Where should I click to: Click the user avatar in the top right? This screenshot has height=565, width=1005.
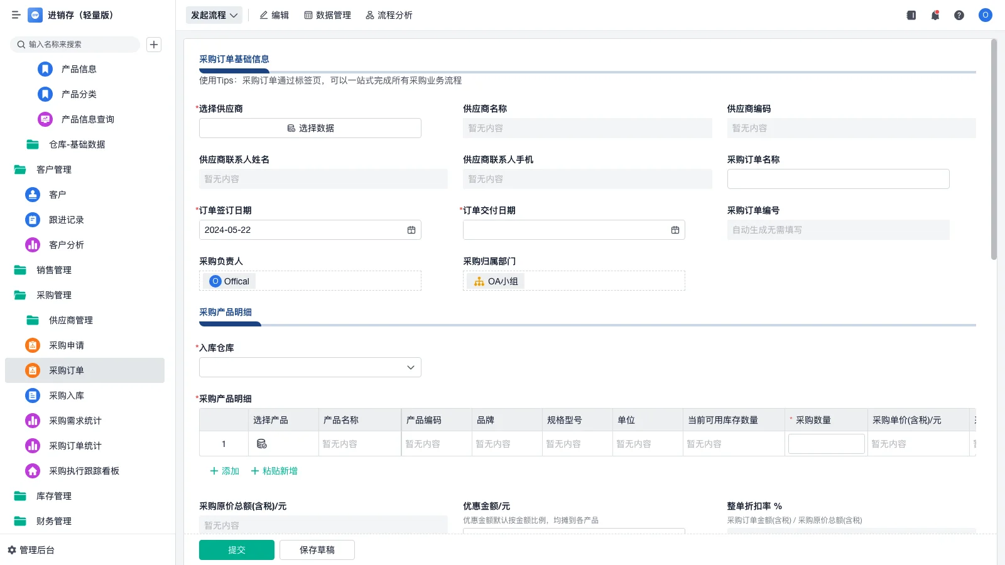click(x=985, y=15)
